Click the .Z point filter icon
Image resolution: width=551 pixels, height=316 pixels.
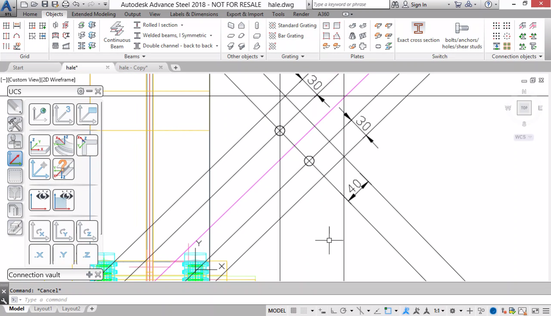87,254
